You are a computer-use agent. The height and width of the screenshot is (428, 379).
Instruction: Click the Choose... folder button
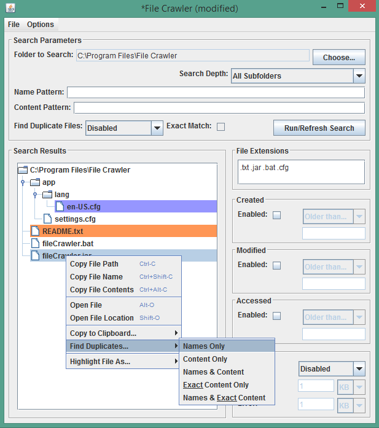[x=338, y=57]
